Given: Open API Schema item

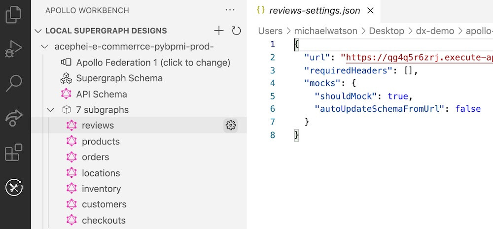Looking at the screenshot, I should coord(102,94).
